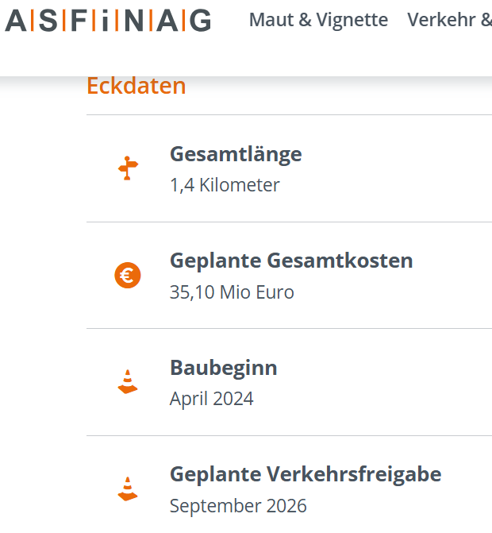492x533 pixels.
Task: Click the Geplante Verkehrsfreigabe label
Action: (x=306, y=474)
